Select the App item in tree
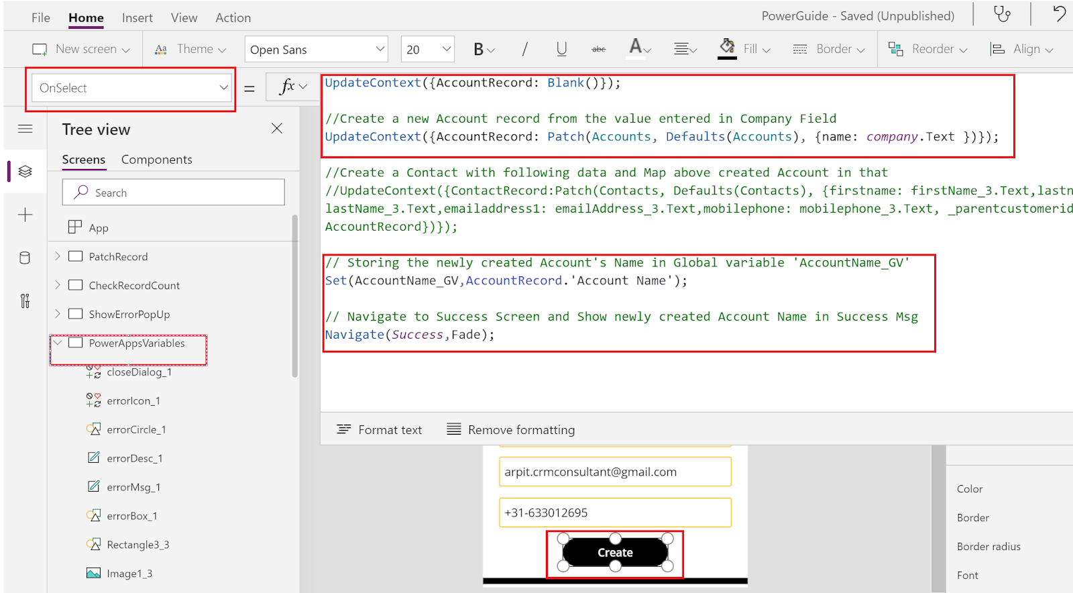 (89, 227)
